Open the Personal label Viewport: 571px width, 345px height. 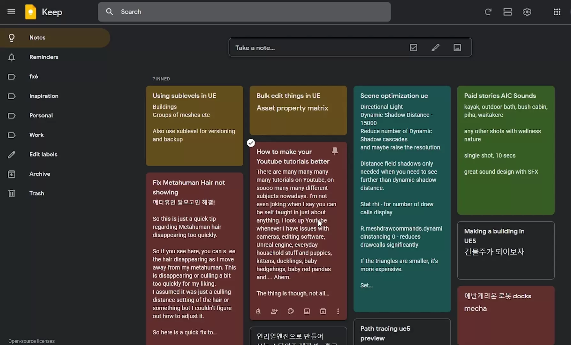[x=55, y=116]
